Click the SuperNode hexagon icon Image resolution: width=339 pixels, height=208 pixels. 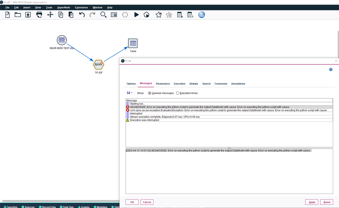pos(125,14)
